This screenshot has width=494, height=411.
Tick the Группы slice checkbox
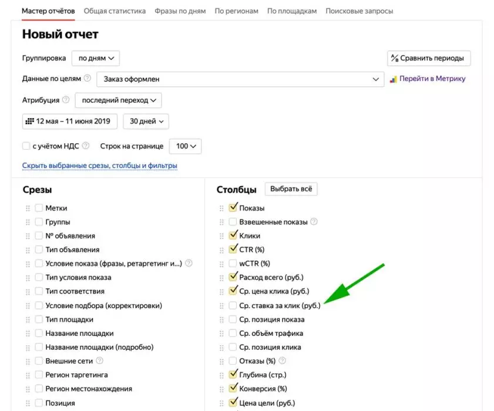39,222
